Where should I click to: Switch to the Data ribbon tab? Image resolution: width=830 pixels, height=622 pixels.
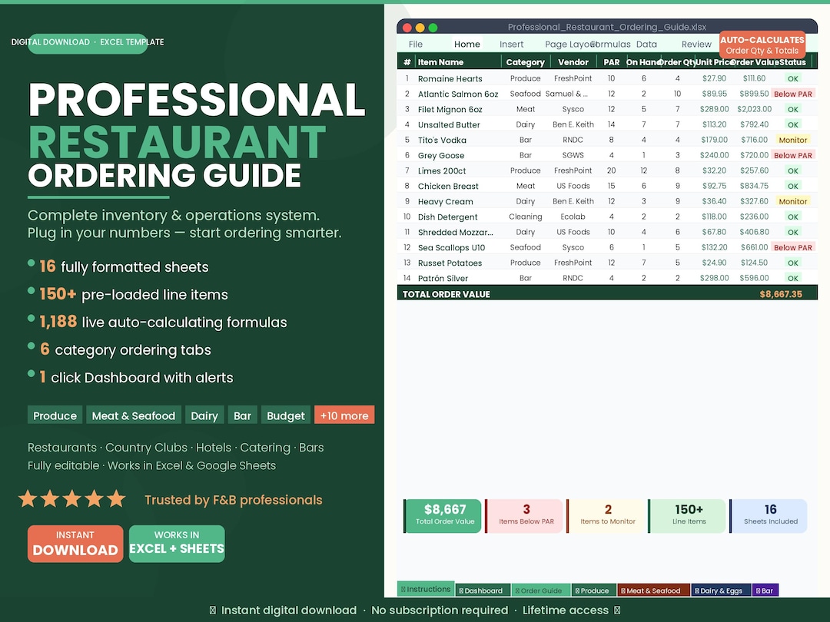pyautogui.click(x=646, y=45)
